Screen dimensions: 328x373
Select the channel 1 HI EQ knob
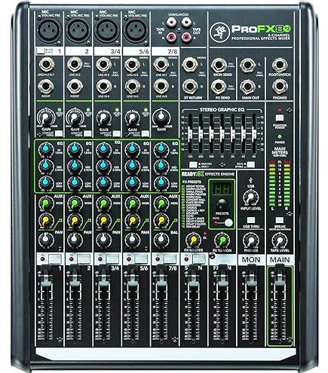point(46,148)
